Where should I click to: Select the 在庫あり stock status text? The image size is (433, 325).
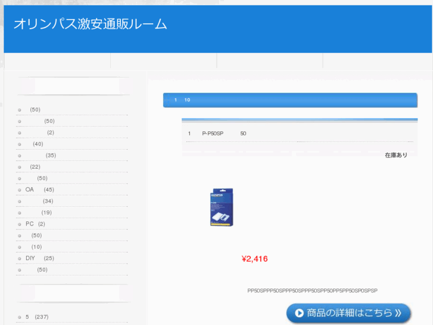coord(396,155)
